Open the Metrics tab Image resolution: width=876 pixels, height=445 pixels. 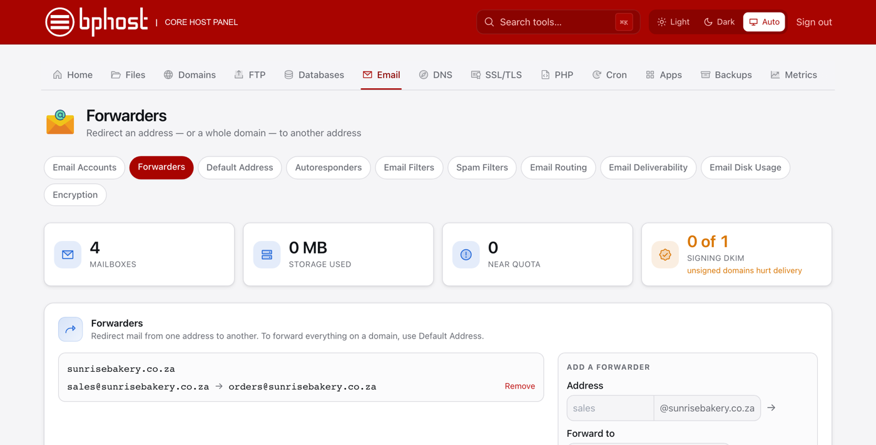click(793, 74)
